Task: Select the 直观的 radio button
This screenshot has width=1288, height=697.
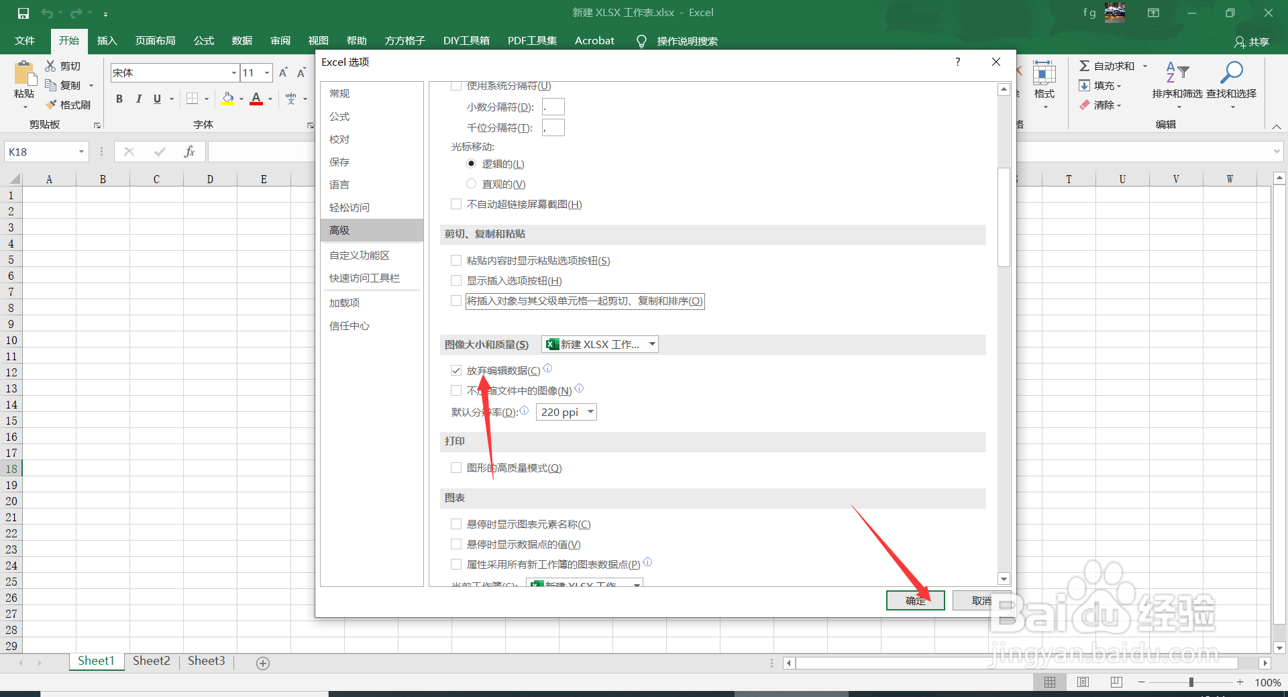Action: (472, 183)
